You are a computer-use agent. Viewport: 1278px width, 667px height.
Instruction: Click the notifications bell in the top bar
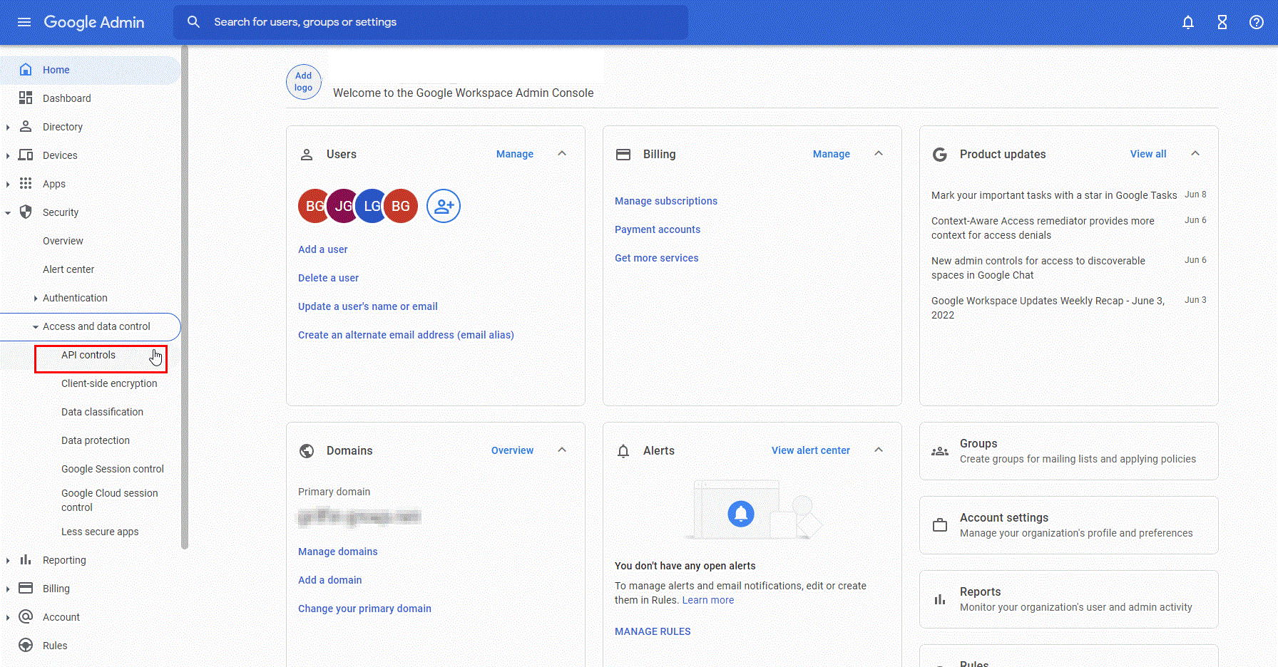pos(1187,22)
